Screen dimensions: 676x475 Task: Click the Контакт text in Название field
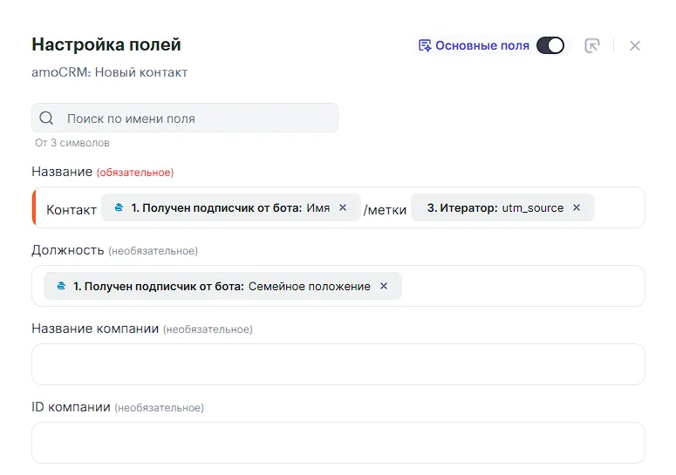[x=72, y=209]
